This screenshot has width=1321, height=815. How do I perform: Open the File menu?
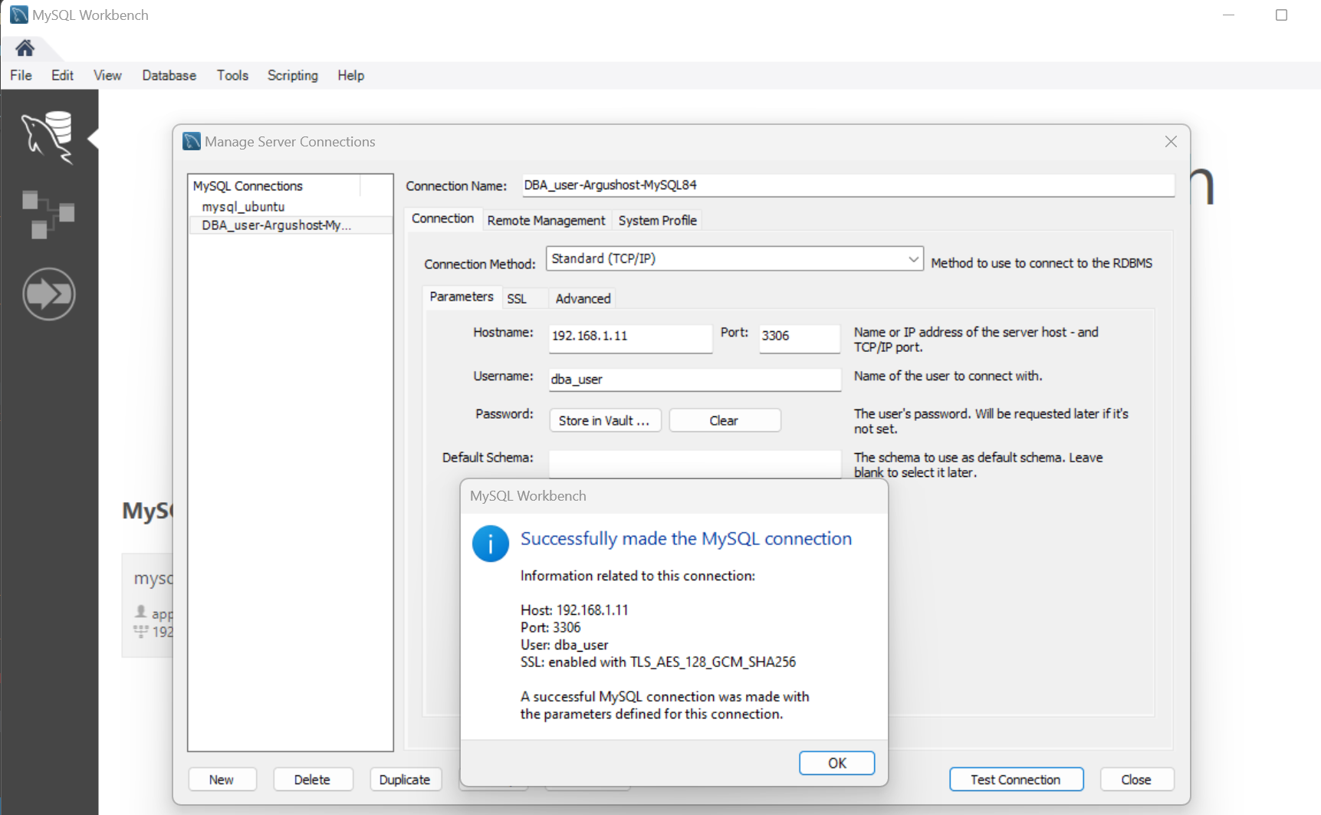21,75
